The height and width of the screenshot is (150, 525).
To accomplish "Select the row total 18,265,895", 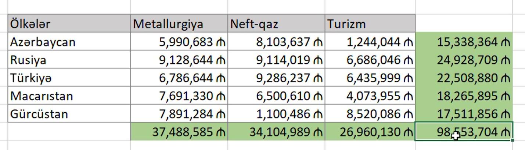I will tap(464, 95).
